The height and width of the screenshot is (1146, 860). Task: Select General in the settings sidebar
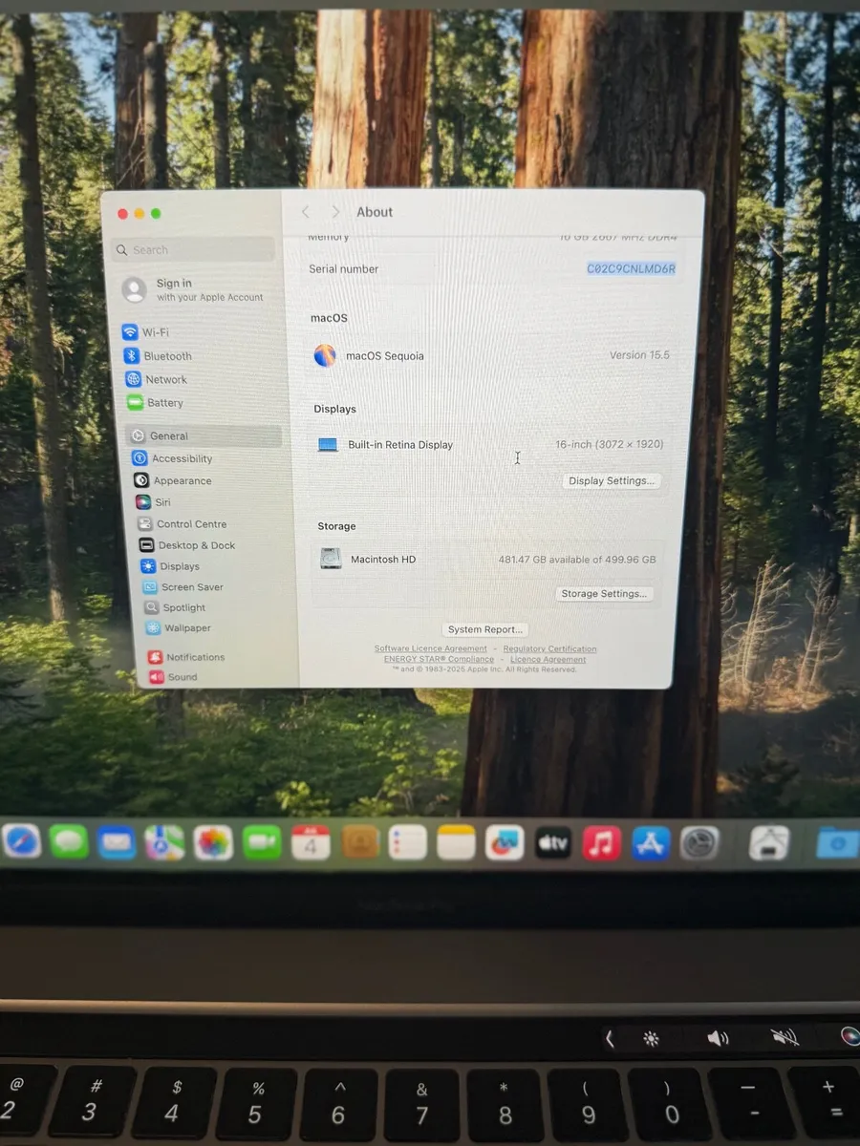coord(168,435)
